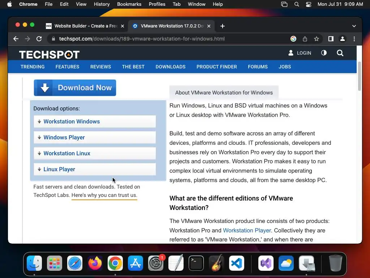Launch Firefox from the Dock

[95, 263]
